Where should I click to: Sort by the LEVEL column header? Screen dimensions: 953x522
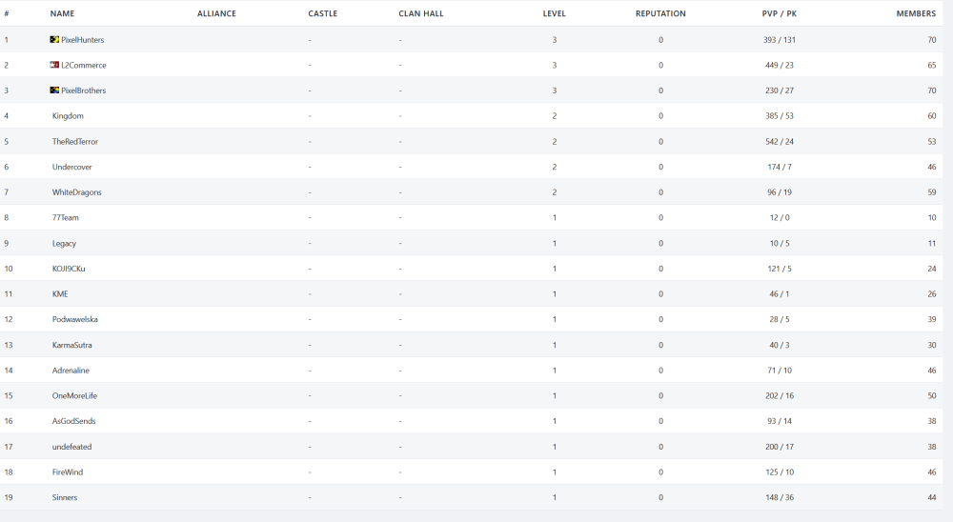pos(554,14)
